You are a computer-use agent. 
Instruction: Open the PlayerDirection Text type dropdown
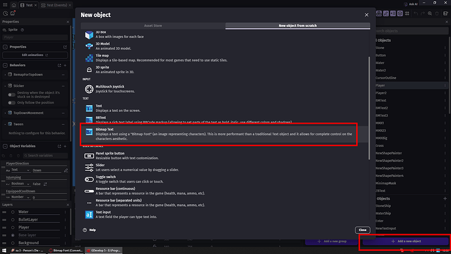[x=20, y=170]
